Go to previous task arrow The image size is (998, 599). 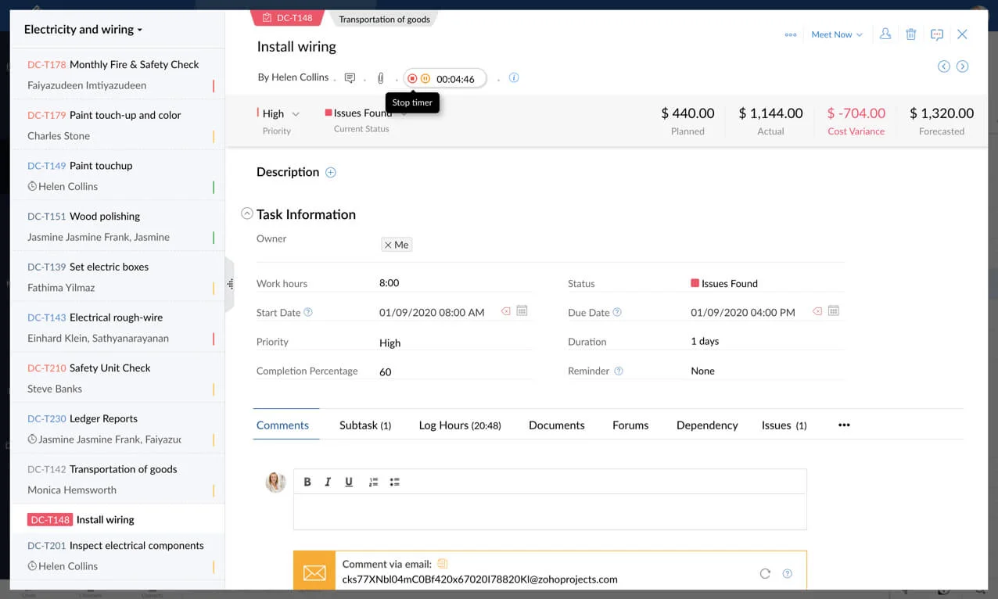[x=944, y=66]
